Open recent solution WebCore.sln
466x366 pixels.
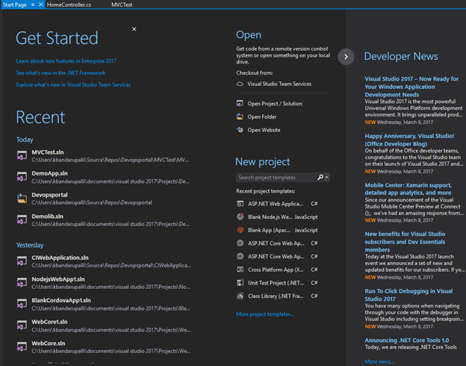pyautogui.click(x=104, y=347)
